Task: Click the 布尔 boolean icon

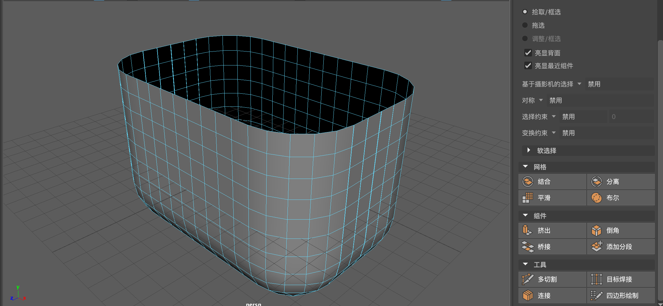Action: (596, 198)
